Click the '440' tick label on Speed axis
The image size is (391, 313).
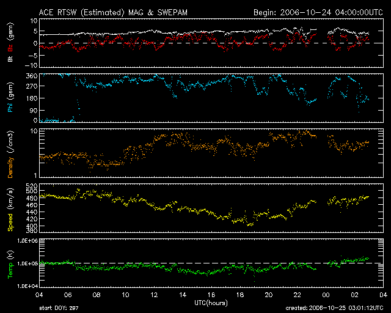(x=32, y=212)
